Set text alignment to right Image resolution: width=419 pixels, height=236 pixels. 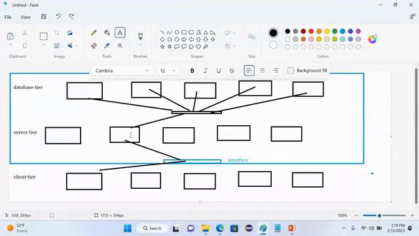click(x=275, y=71)
